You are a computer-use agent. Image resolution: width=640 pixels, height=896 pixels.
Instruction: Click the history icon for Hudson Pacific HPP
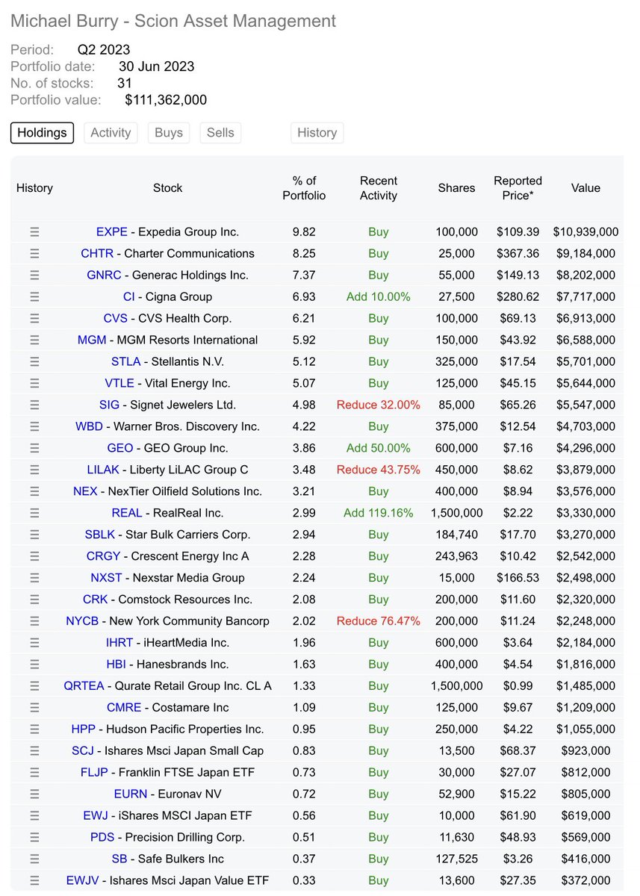pyautogui.click(x=34, y=729)
